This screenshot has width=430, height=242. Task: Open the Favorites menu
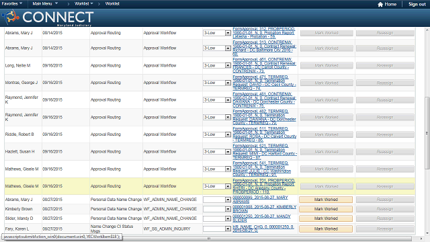tap(12, 3)
